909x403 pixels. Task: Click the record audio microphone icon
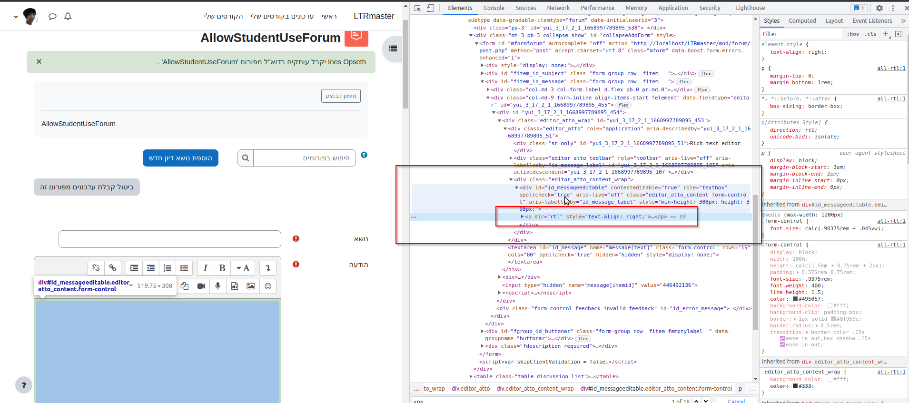point(218,286)
